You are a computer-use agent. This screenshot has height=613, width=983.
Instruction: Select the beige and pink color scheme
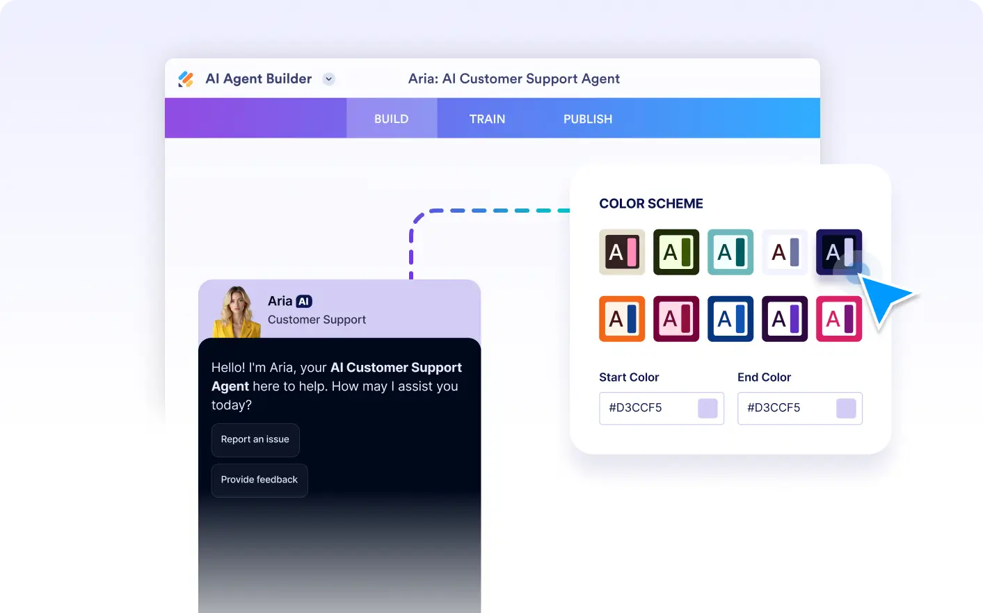(x=622, y=252)
